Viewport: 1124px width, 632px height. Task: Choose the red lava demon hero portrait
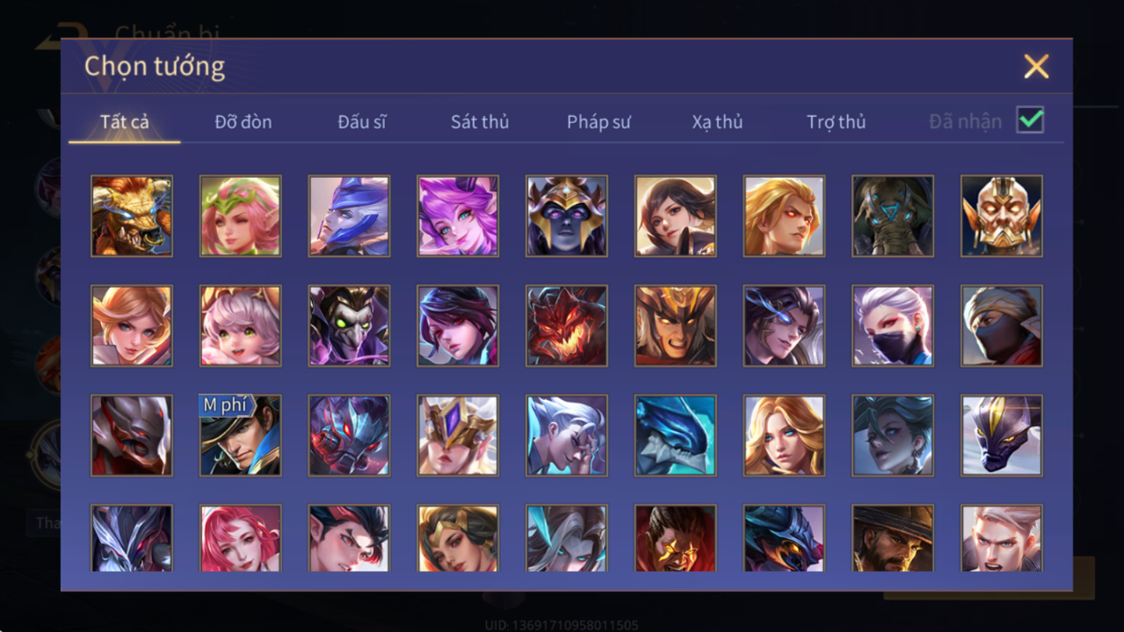tap(566, 326)
